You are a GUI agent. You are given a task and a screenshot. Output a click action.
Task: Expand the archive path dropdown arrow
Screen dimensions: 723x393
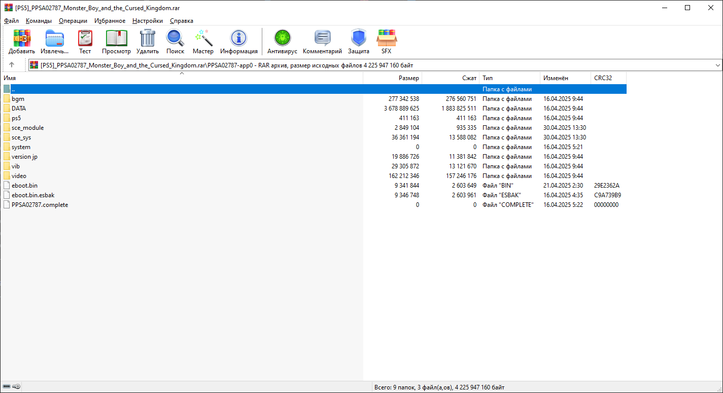pos(717,65)
